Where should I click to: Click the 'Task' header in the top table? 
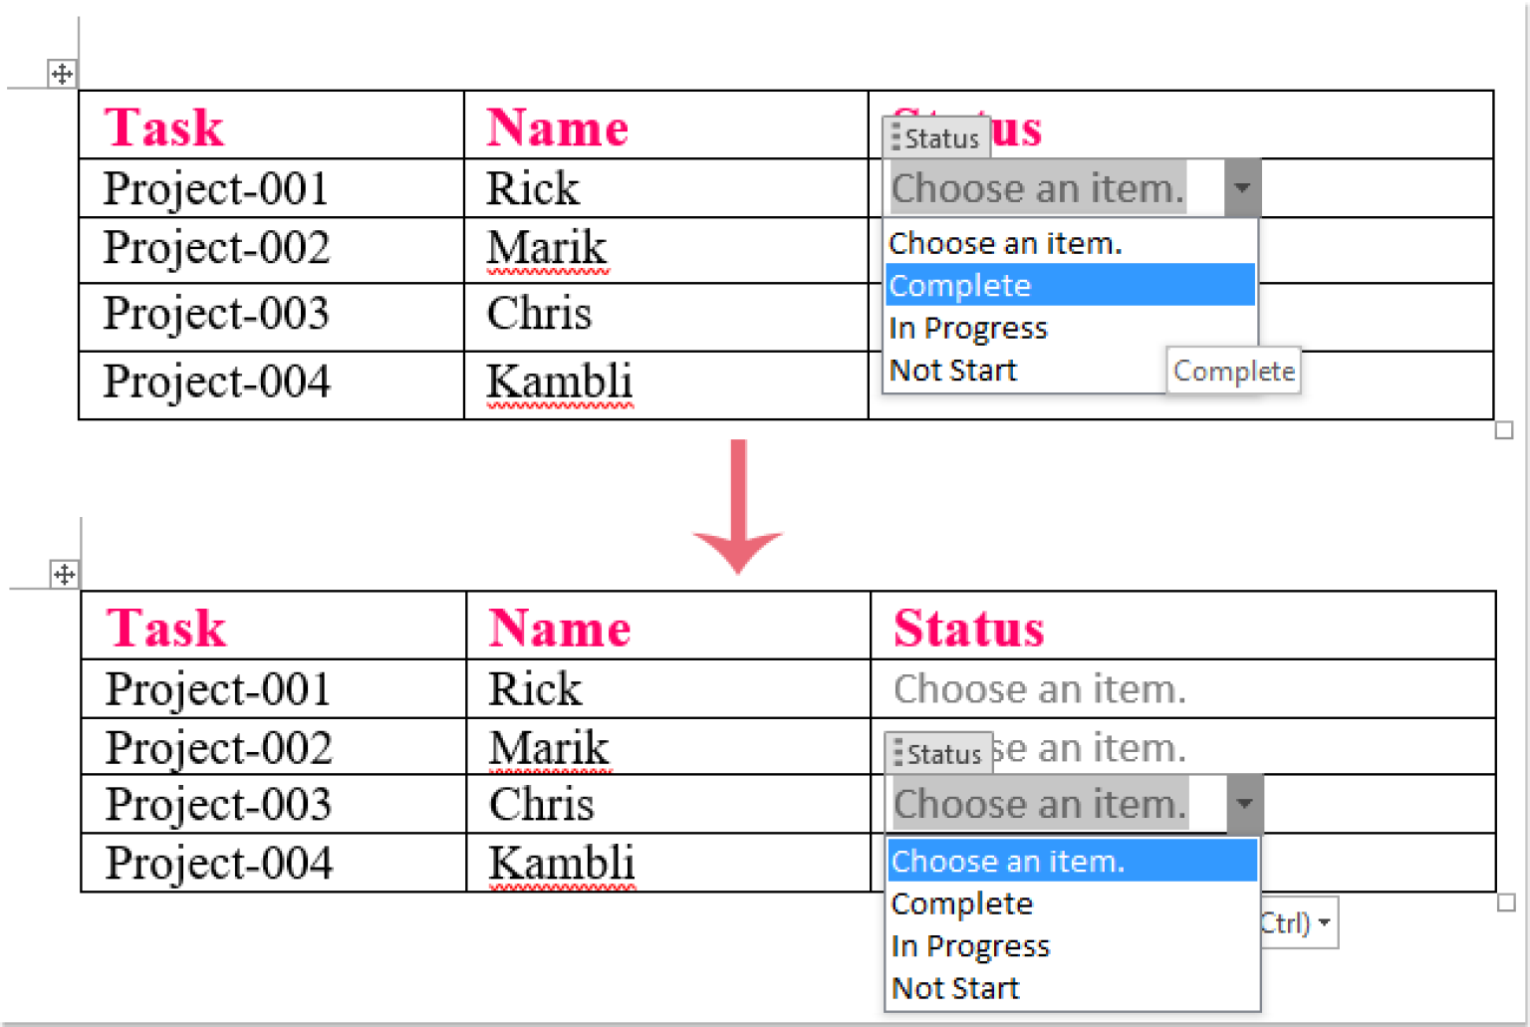point(162,126)
